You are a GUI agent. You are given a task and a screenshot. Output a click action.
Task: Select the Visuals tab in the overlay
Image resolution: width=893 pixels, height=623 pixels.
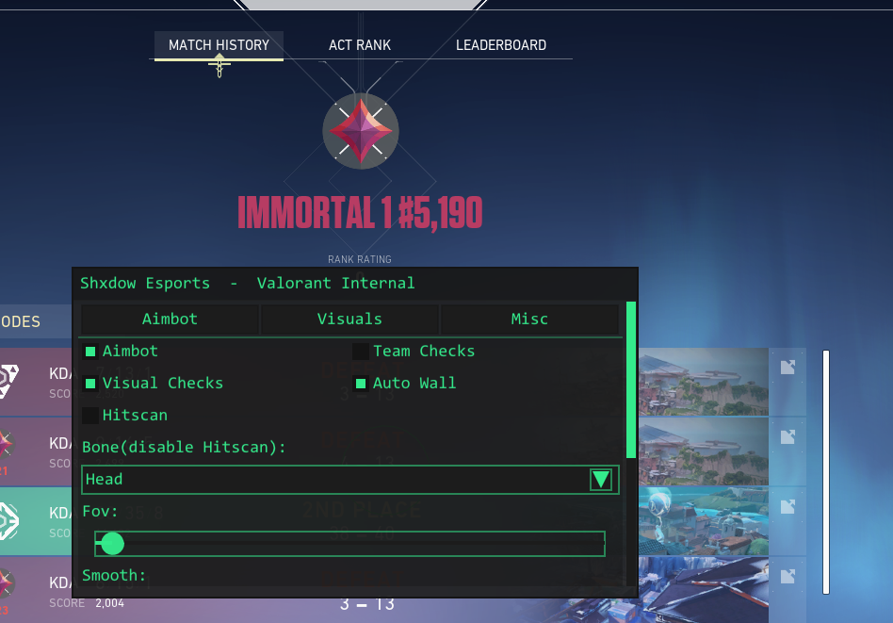coord(349,320)
